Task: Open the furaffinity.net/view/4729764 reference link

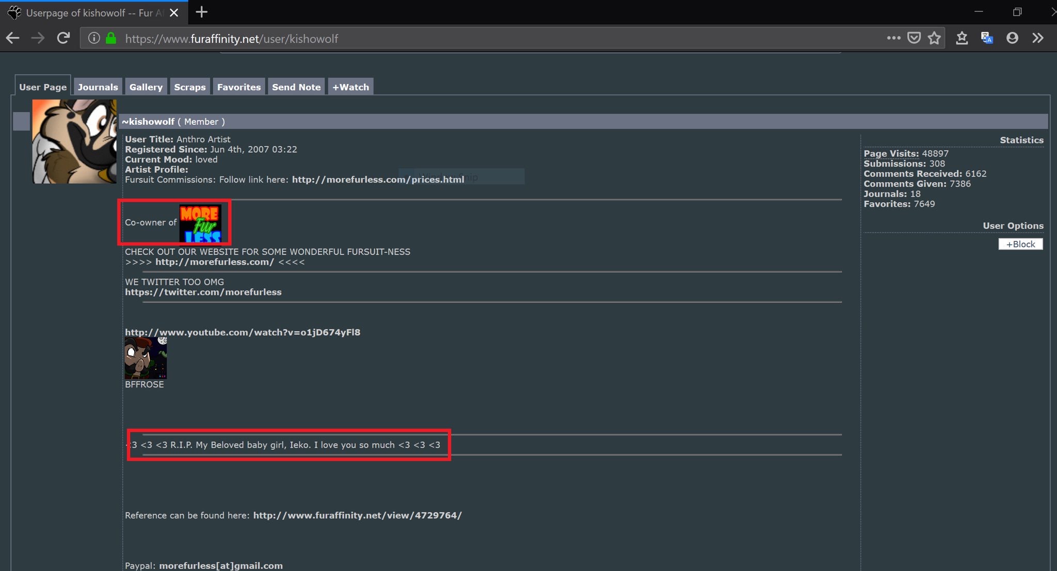Action: pyautogui.click(x=357, y=515)
